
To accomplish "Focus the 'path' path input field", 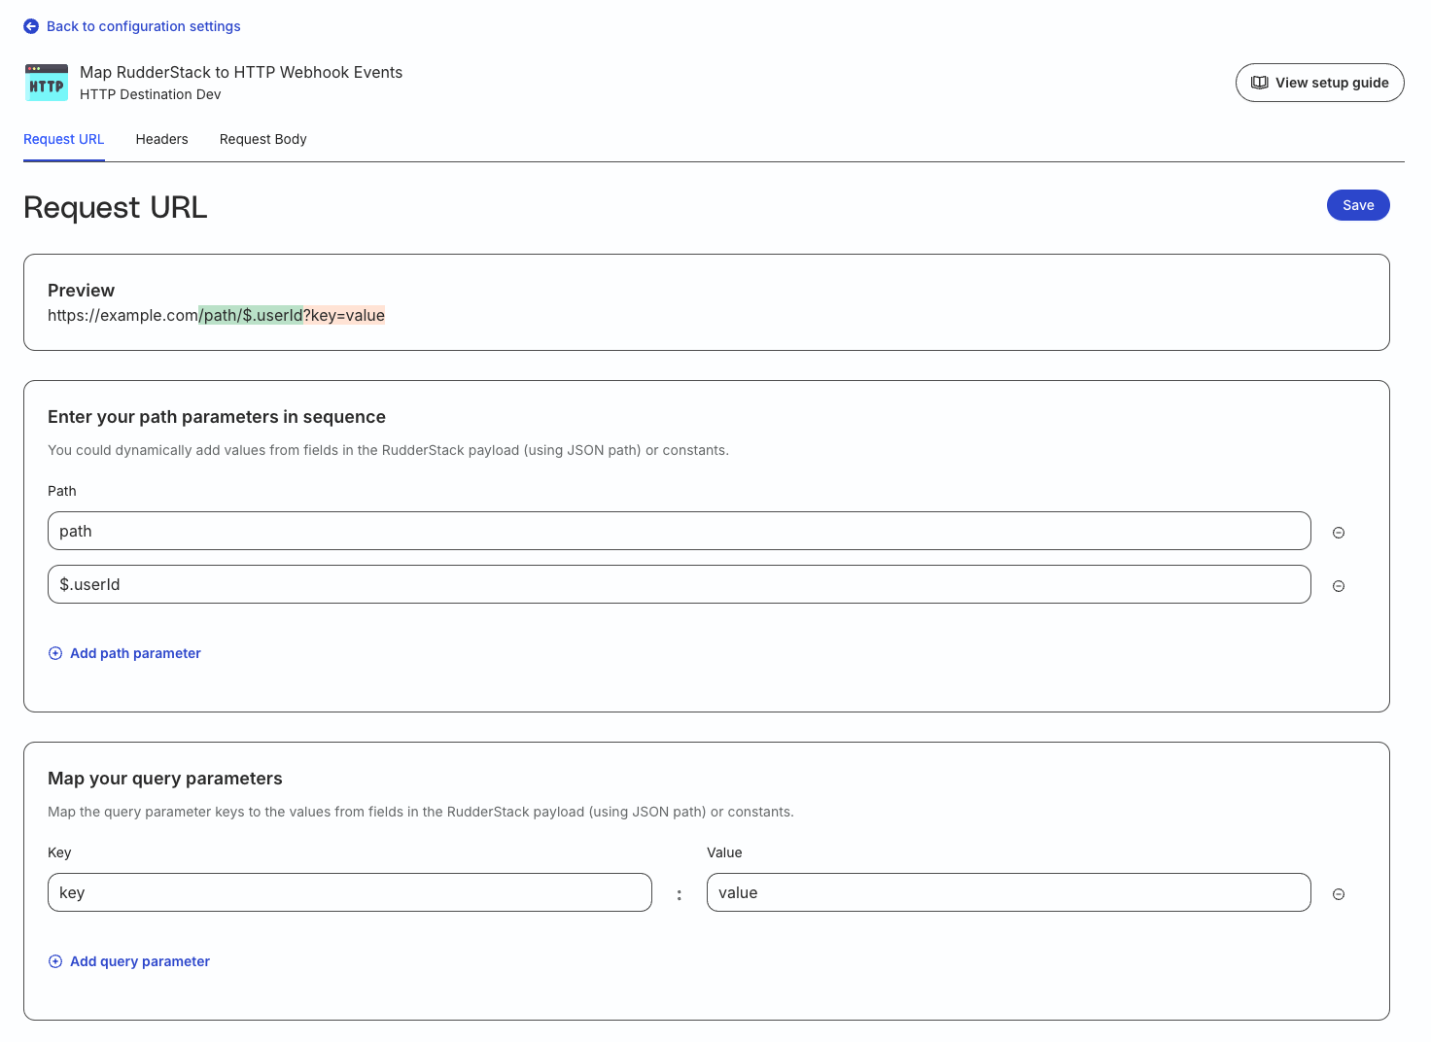I will coord(680,531).
